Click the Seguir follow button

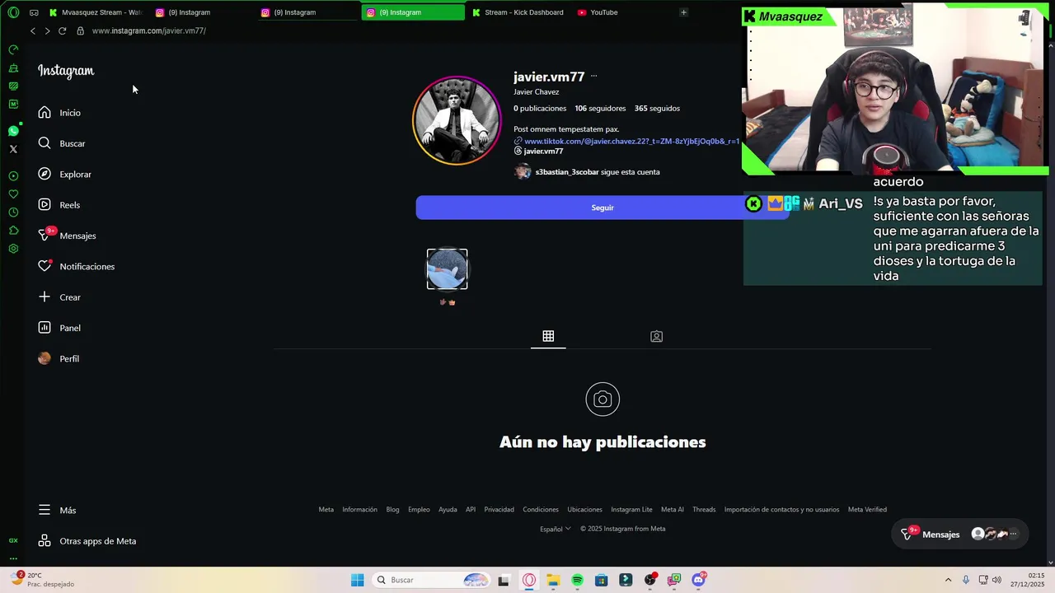pos(603,208)
